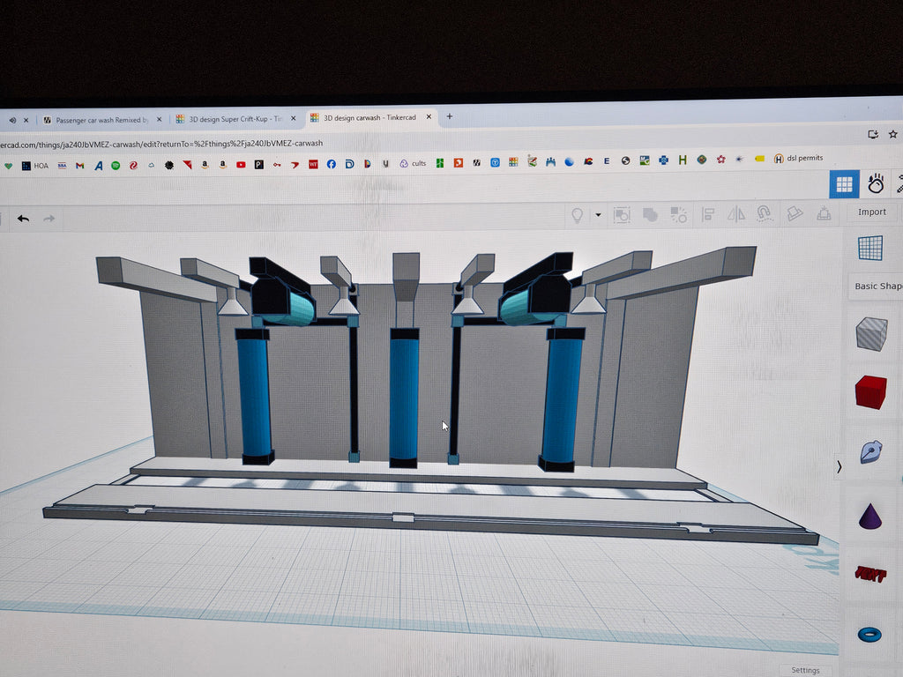Pick the red Box shape
903x677 pixels.
point(870,392)
